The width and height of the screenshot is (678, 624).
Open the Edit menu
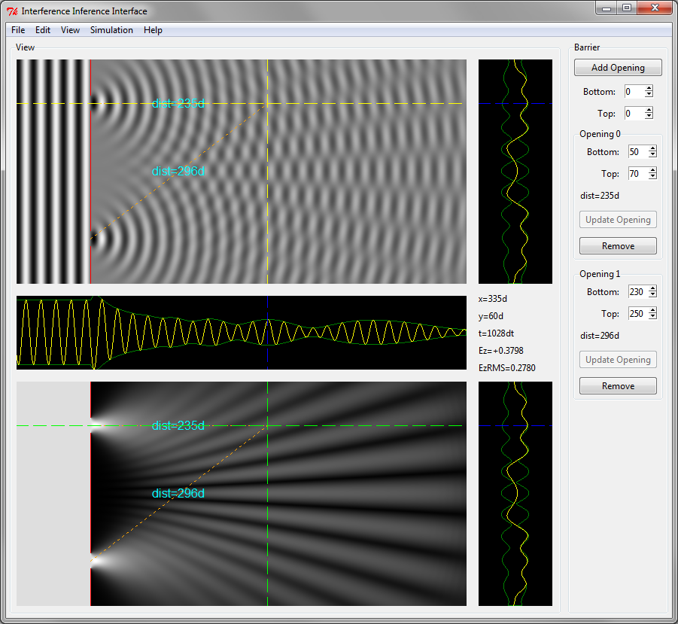click(x=43, y=30)
